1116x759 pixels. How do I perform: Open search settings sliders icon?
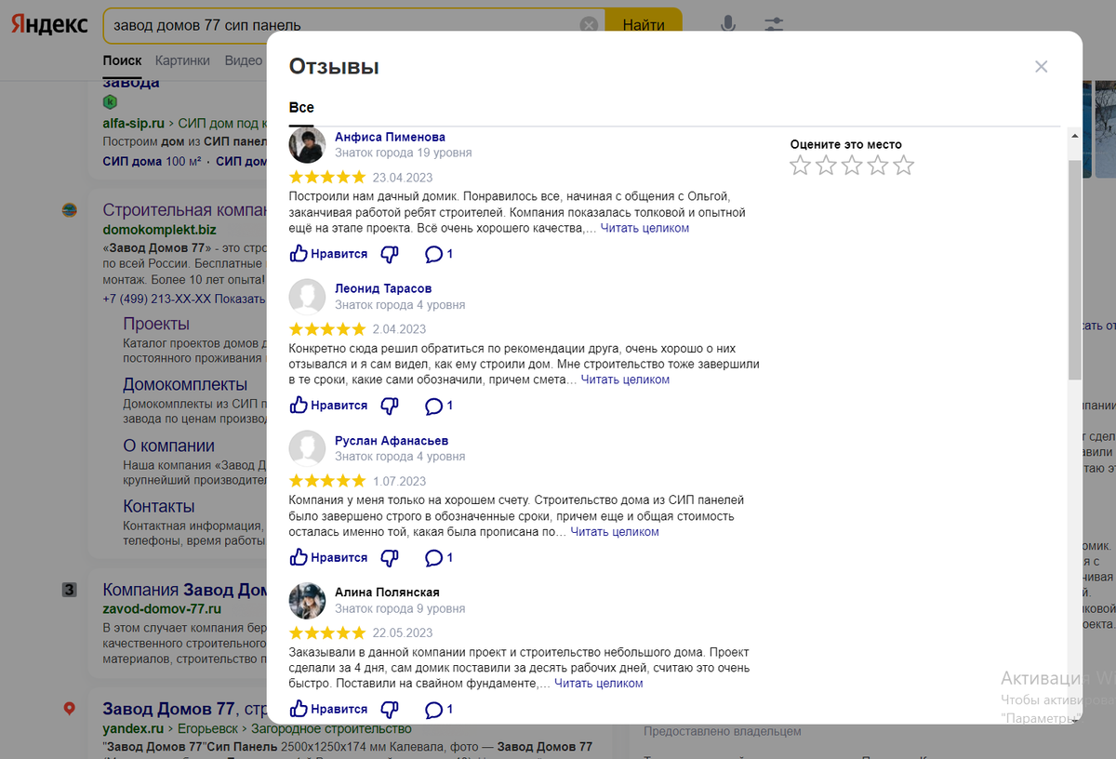coord(774,25)
